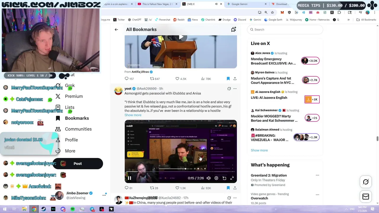
Task: Open the bookmark folder add icon
Action: point(234,29)
